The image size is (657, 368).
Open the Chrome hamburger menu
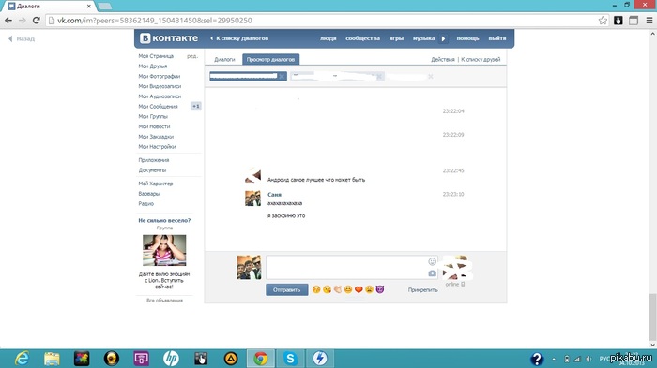pos(649,20)
